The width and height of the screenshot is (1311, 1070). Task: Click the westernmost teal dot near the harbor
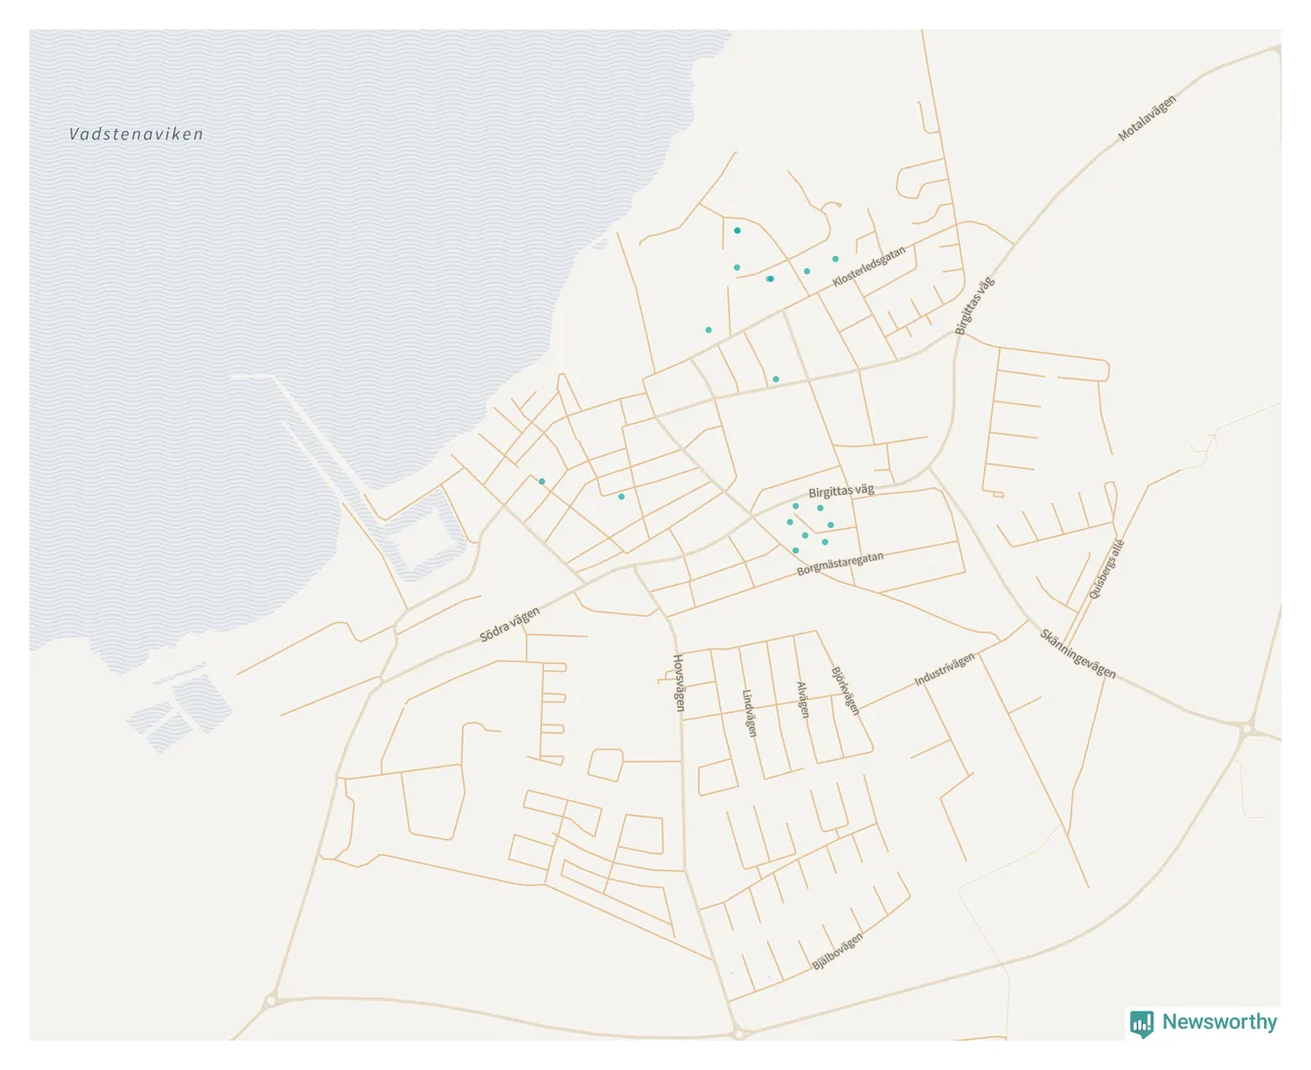pyautogui.click(x=542, y=481)
